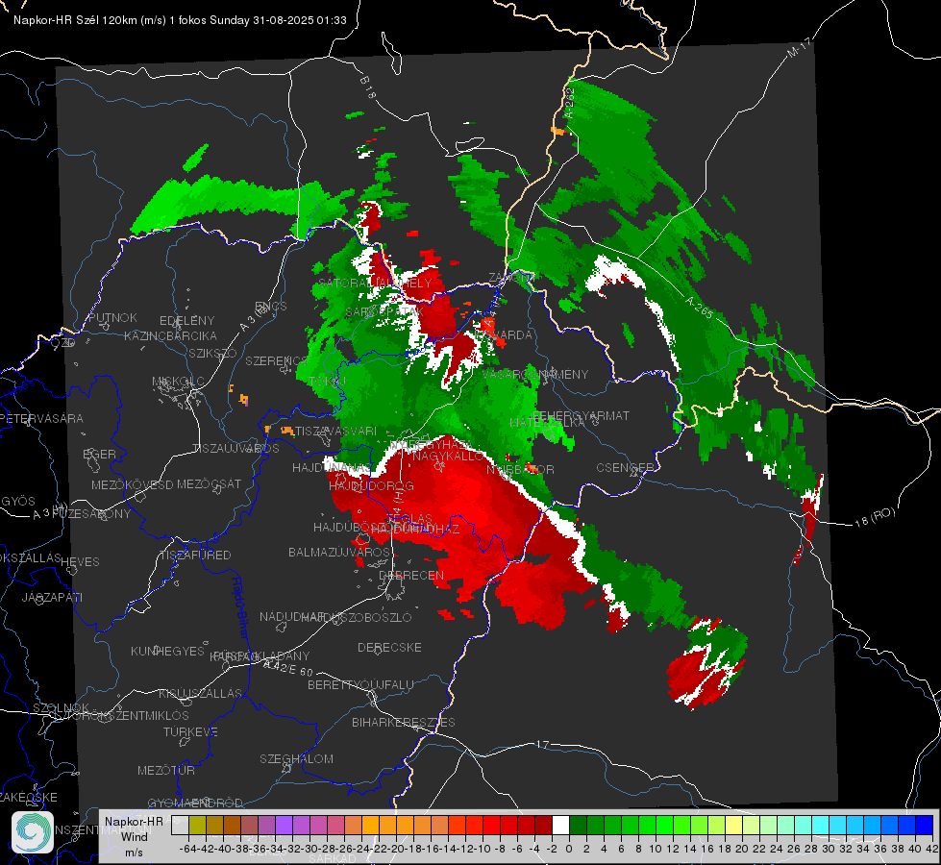
Task: Click the '0' value on the legend scale
Action: (569, 849)
